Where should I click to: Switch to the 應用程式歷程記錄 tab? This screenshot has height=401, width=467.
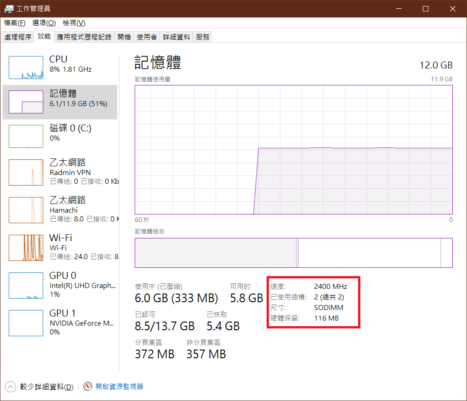pyautogui.click(x=84, y=37)
